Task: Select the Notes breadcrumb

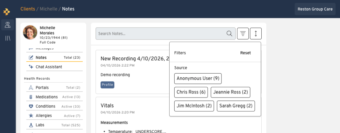Action: point(68,9)
